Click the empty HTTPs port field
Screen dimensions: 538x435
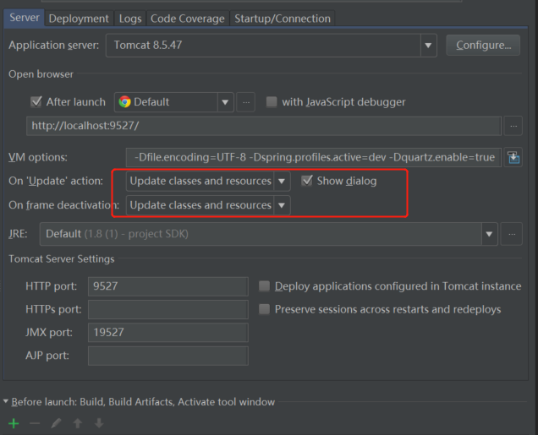click(168, 309)
